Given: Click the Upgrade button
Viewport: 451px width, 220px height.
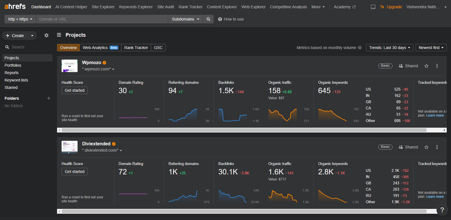Looking at the screenshot, I should click(391, 7).
